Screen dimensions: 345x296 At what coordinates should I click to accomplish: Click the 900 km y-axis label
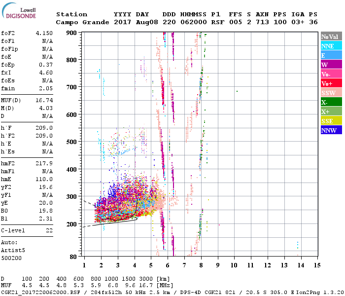pos(71,33)
